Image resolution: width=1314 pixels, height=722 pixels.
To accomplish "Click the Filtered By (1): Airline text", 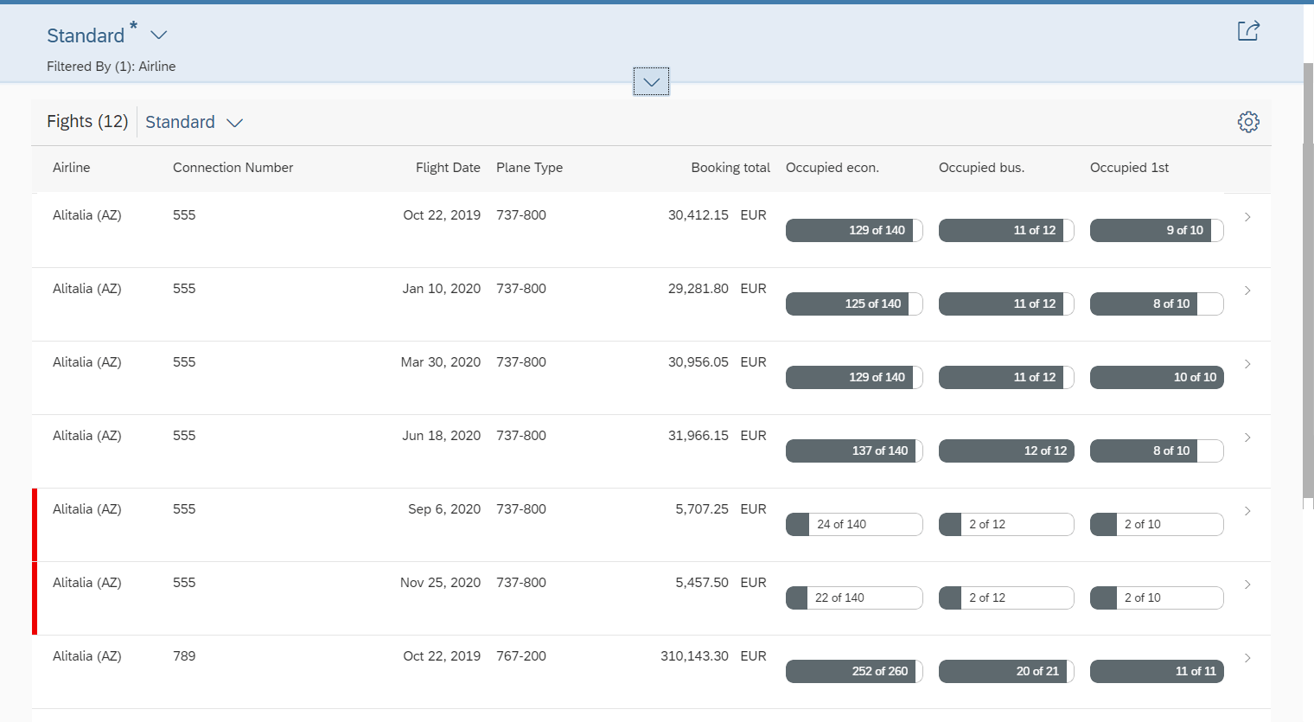I will point(111,66).
